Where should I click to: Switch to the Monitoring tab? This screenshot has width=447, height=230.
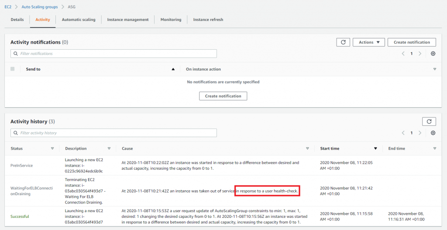click(x=171, y=20)
